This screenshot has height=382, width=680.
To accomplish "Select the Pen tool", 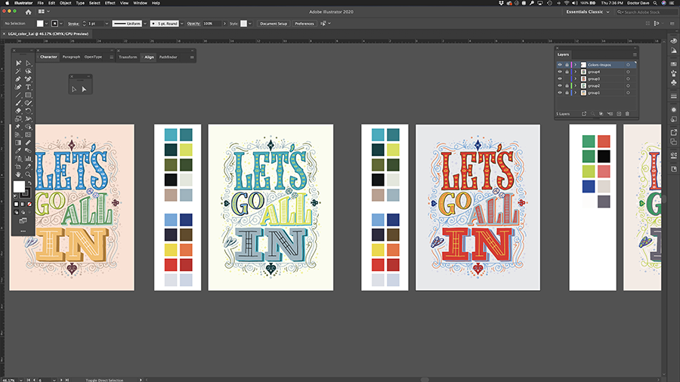I will coord(18,79).
